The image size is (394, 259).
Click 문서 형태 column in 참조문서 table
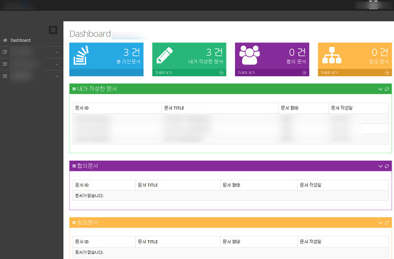(x=259, y=241)
